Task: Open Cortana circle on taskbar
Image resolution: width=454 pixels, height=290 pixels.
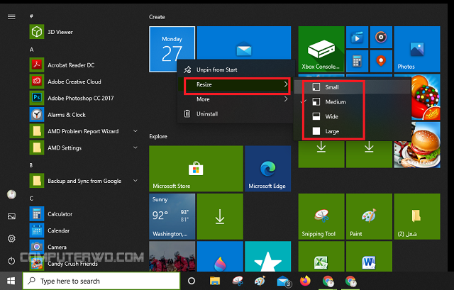Action: point(192,281)
